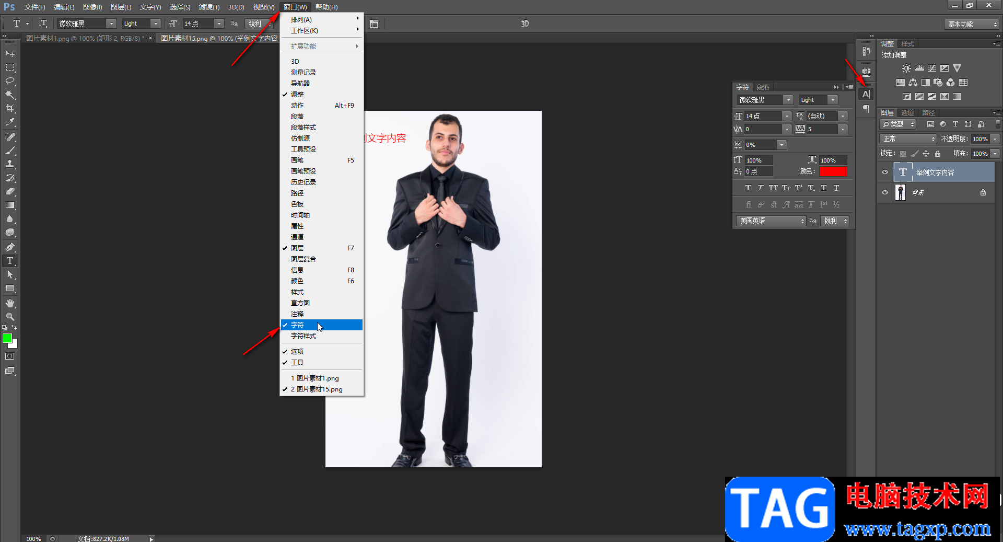Select the Rectangle shape tool
The height and width of the screenshot is (542, 1003).
(10, 288)
